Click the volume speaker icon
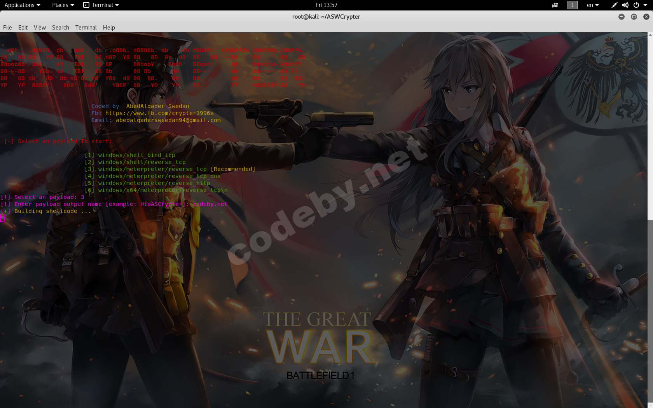 (x=625, y=5)
